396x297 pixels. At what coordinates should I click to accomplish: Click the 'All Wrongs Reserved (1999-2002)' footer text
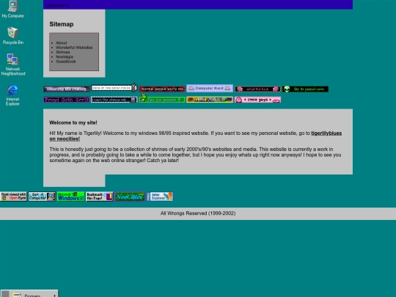tap(198, 213)
